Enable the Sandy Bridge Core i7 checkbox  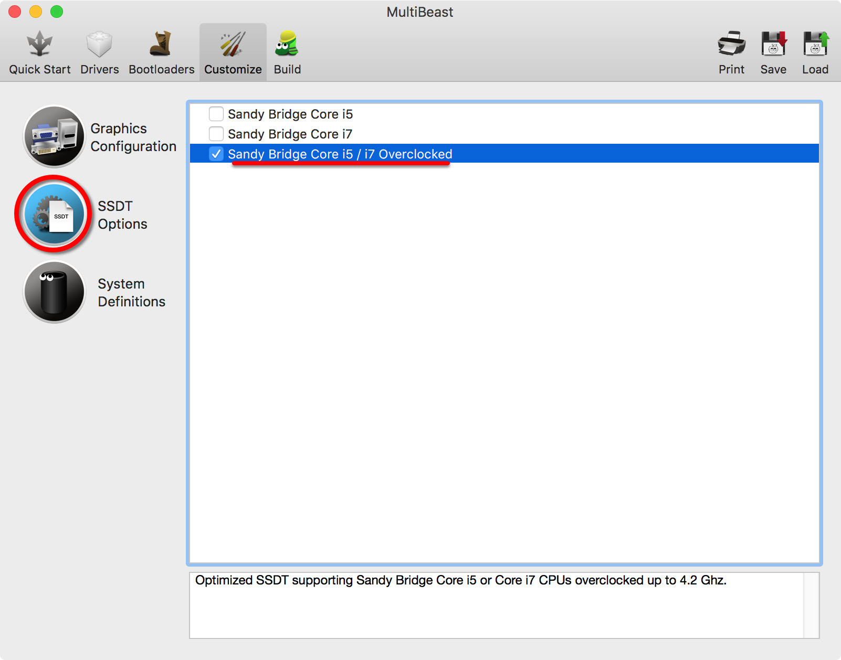pos(216,134)
